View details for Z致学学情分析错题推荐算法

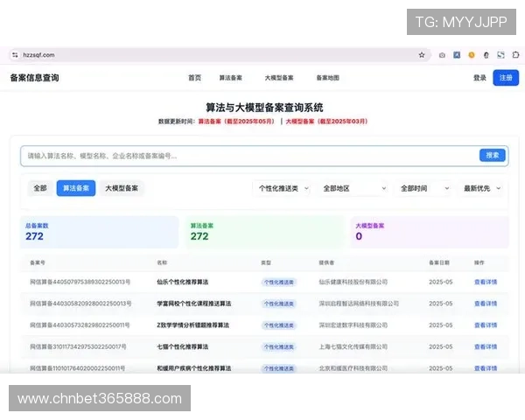pyautogui.click(x=486, y=325)
